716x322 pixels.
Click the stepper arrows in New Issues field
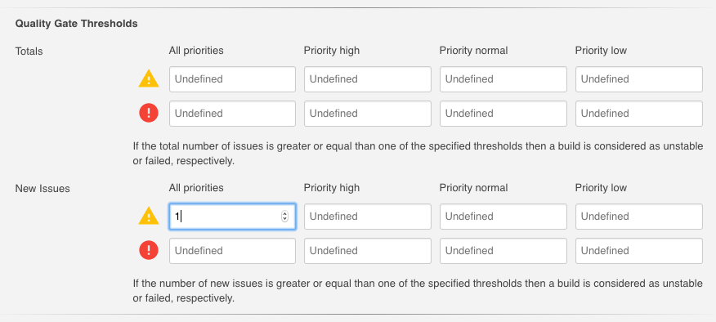(285, 217)
